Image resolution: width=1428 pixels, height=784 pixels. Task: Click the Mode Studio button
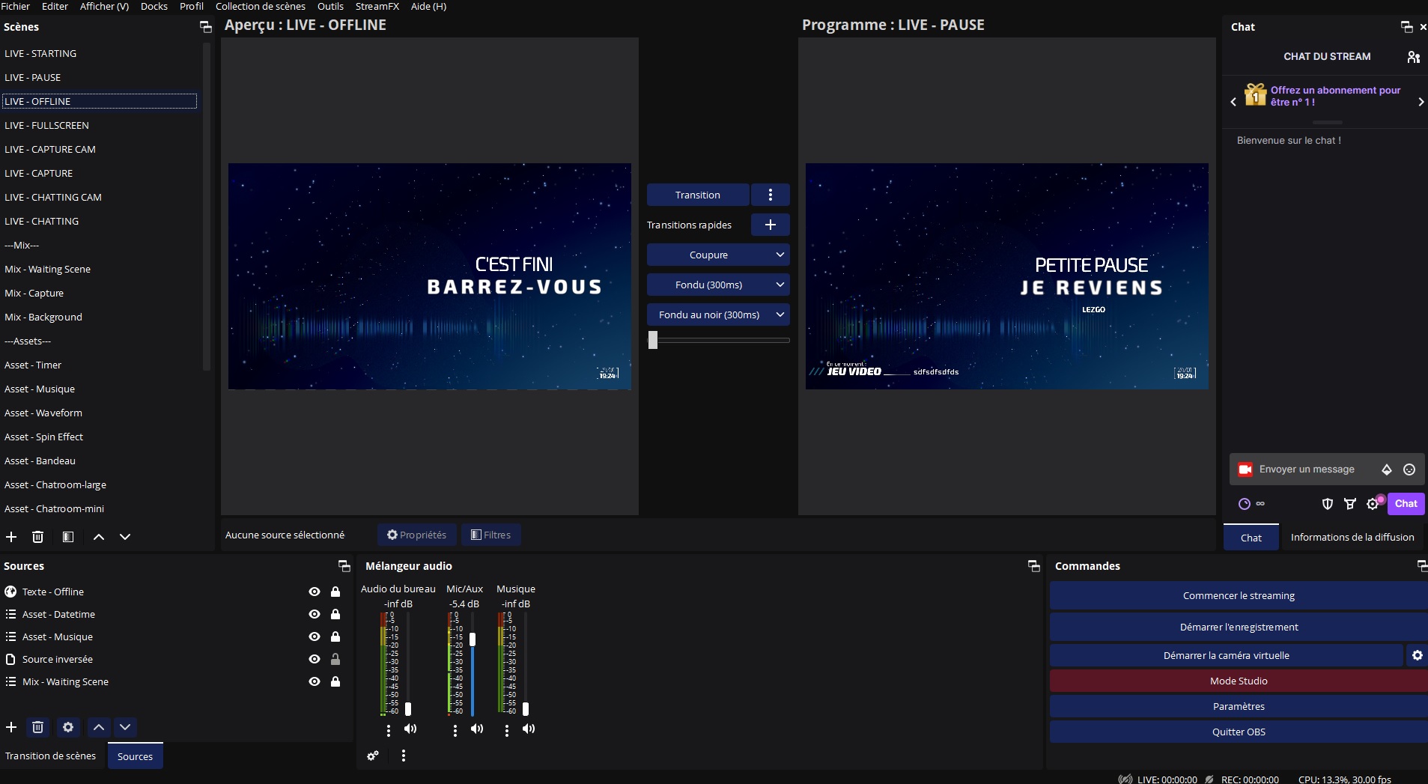[x=1239, y=681]
